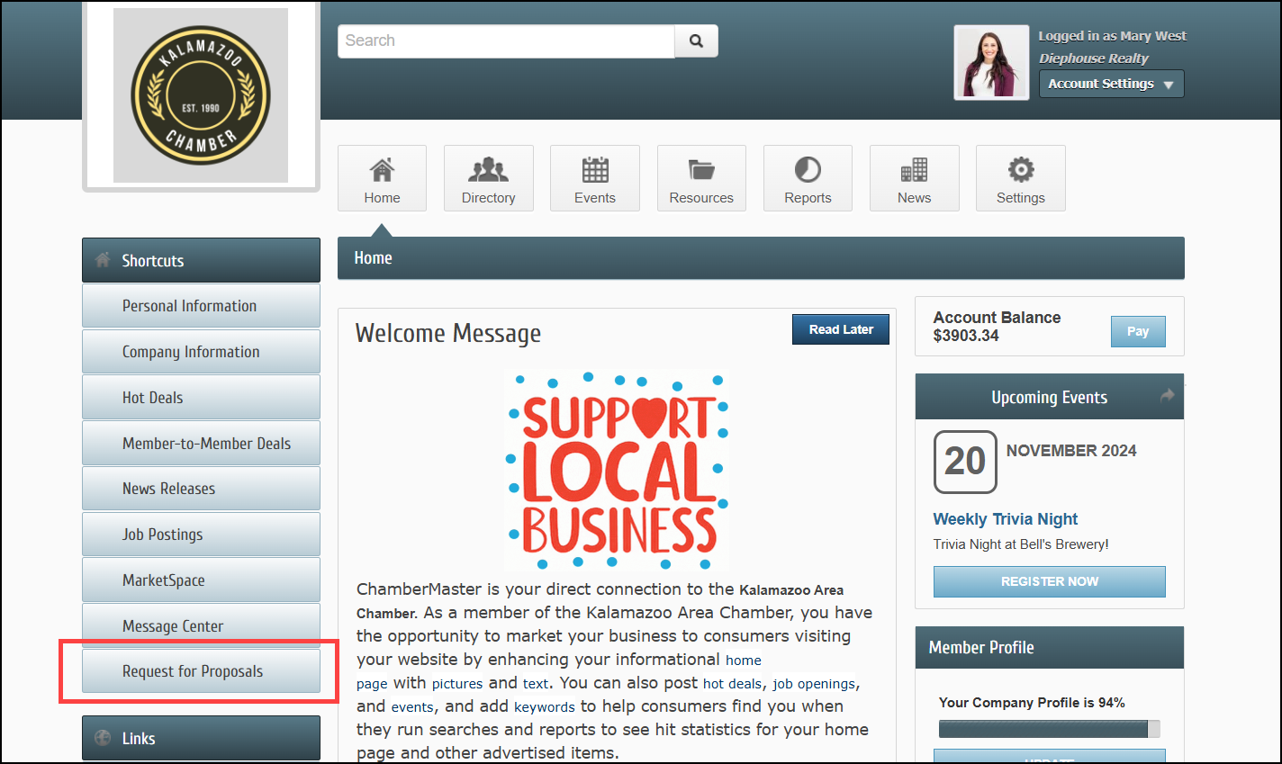Click the Support Local Business image
Image resolution: width=1282 pixels, height=764 pixels.
618,471
